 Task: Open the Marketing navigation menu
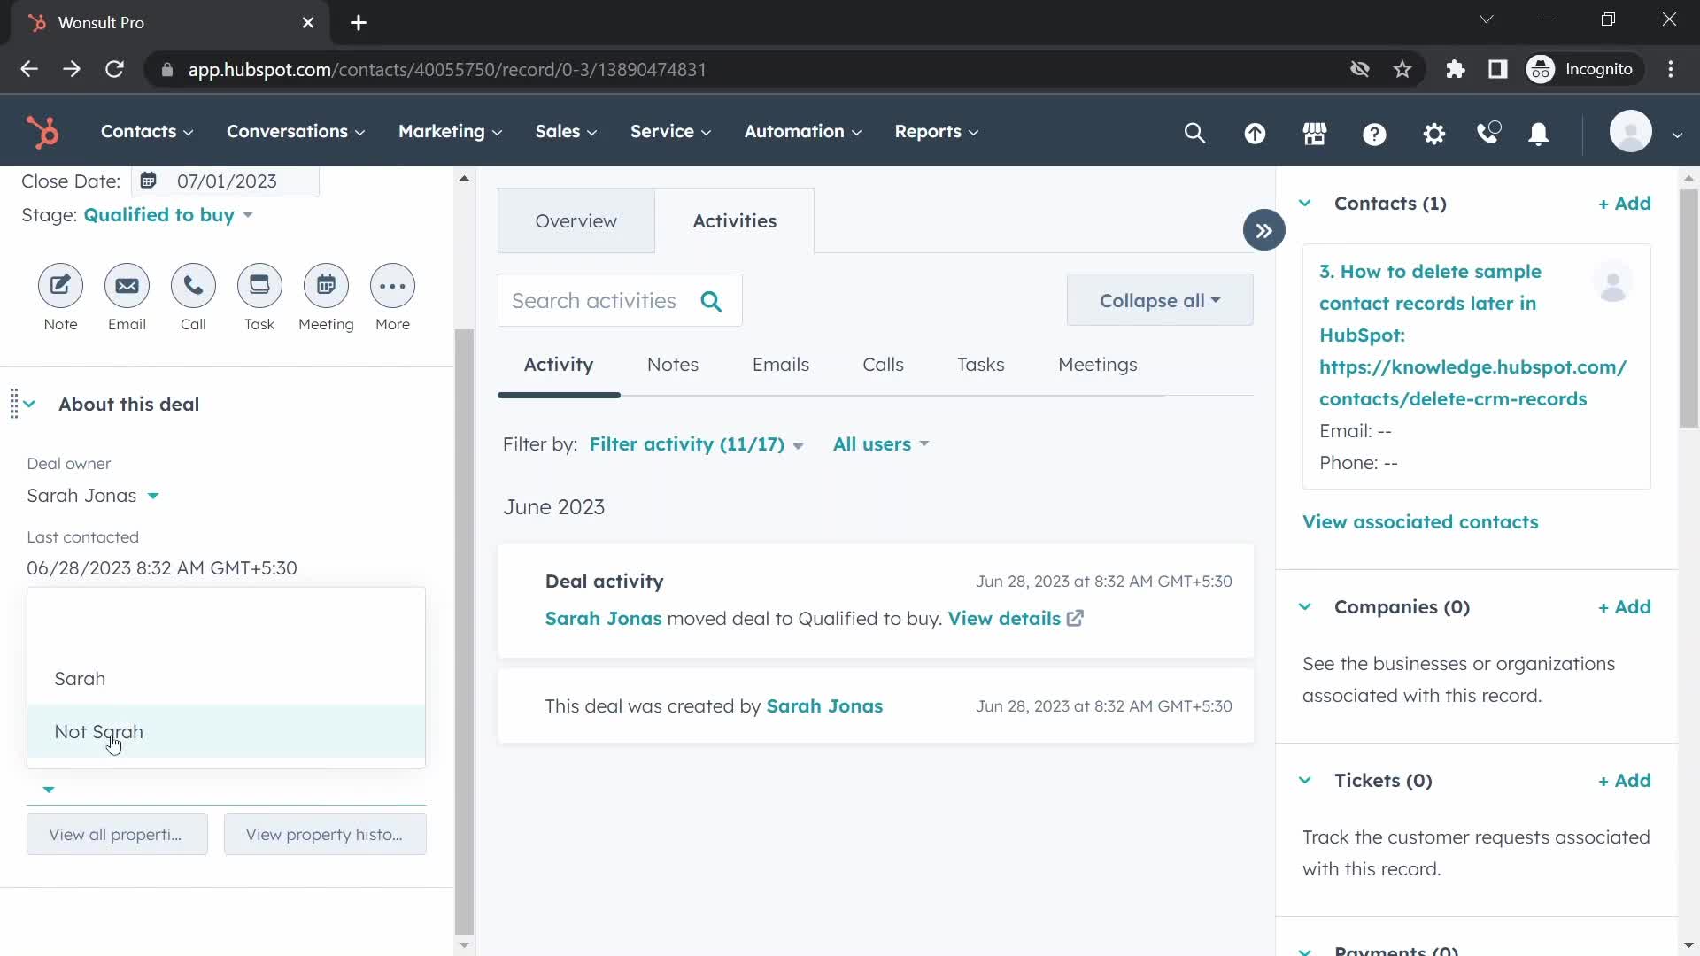pyautogui.click(x=450, y=132)
